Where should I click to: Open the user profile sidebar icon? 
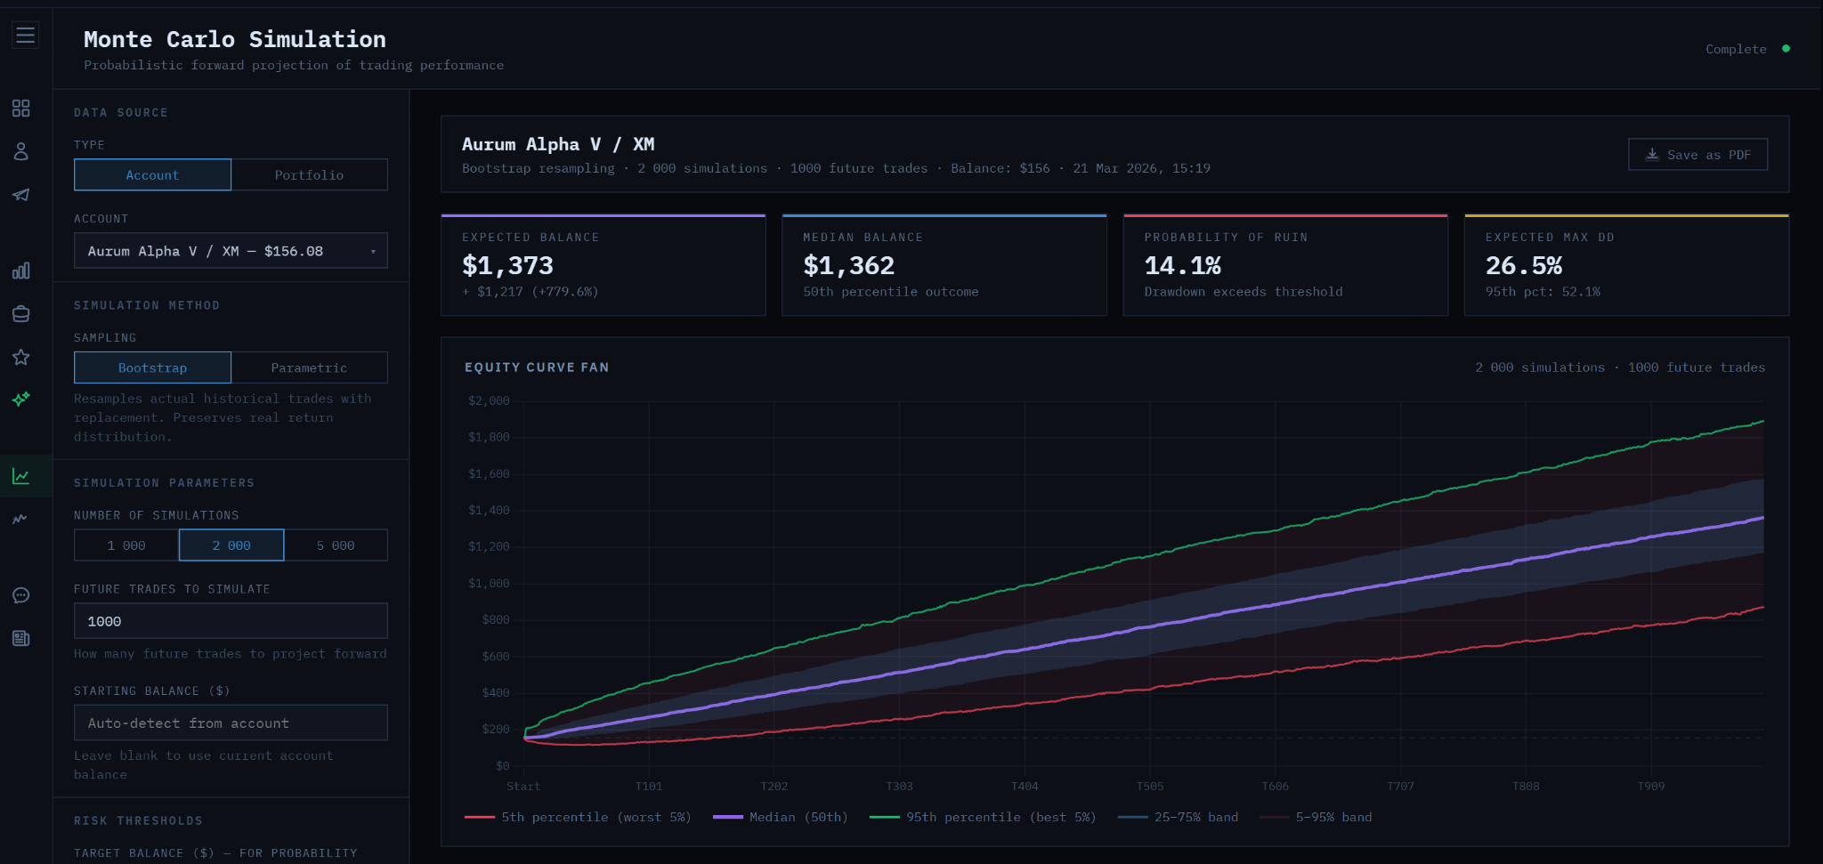pos(21,151)
